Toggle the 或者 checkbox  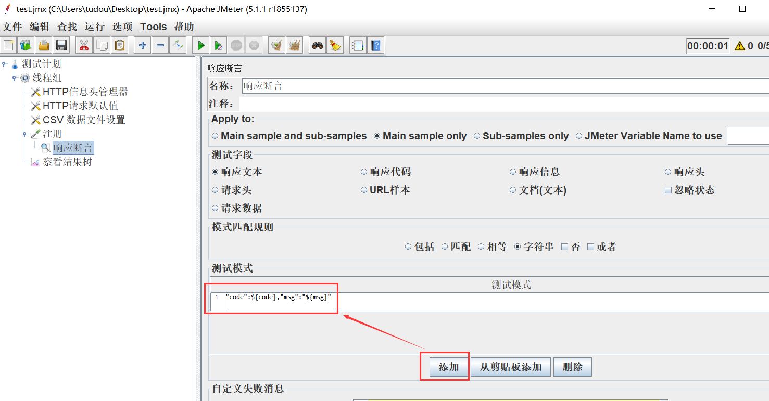coord(602,247)
